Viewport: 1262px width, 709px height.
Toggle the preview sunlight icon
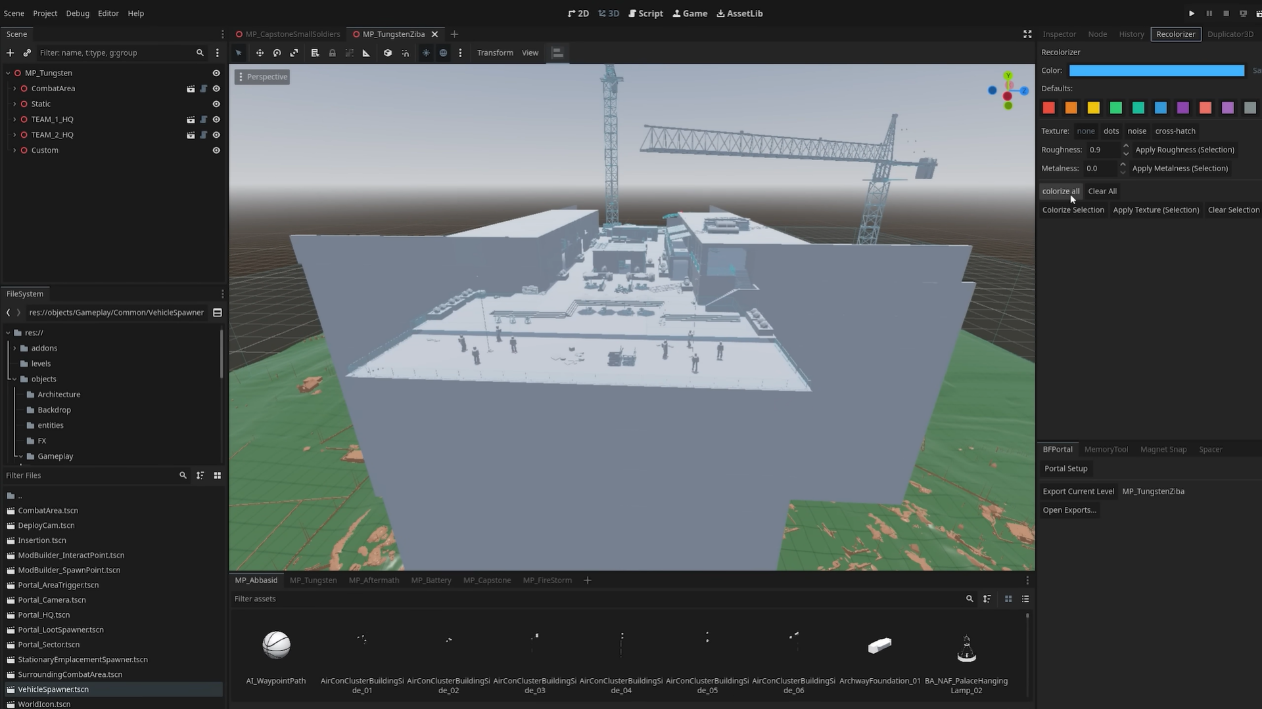pyautogui.click(x=426, y=53)
